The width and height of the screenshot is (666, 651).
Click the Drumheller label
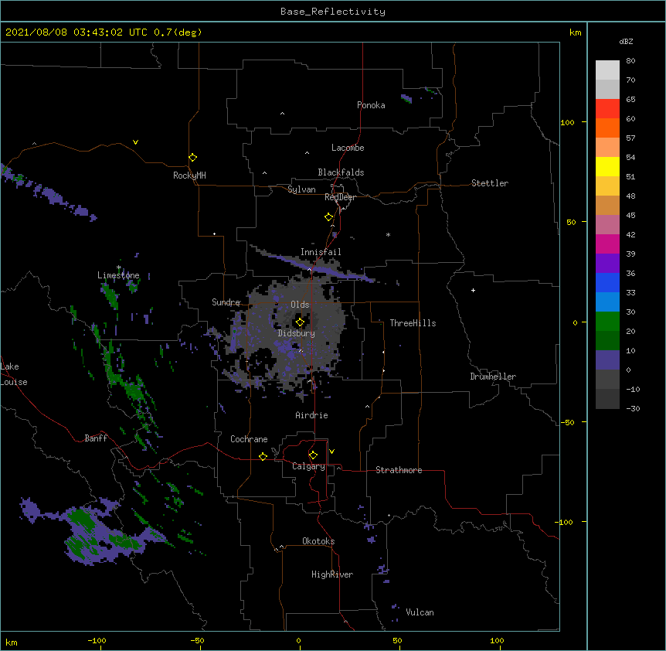493,377
